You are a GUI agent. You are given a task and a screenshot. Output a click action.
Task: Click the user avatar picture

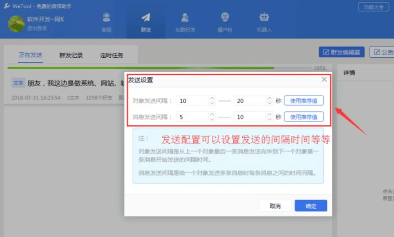coord(16,23)
